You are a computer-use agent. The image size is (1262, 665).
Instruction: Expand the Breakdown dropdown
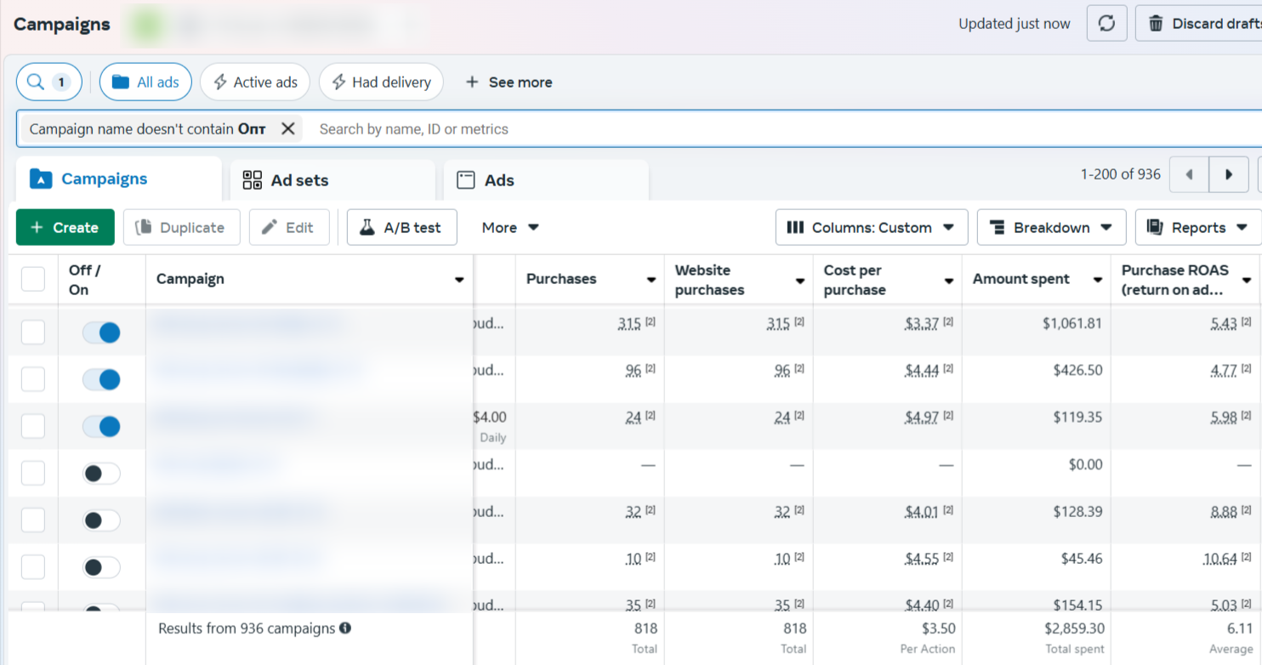point(1052,227)
